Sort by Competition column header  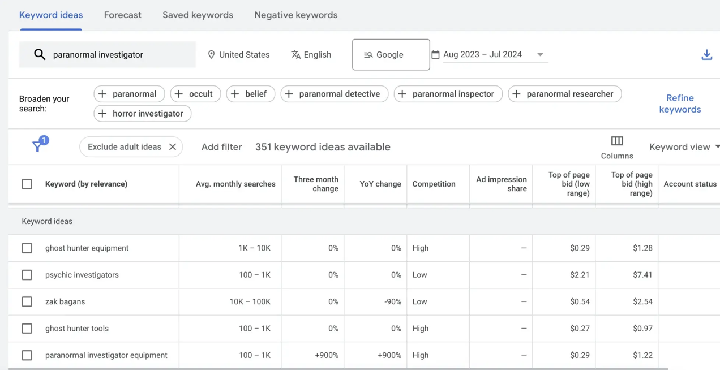pos(434,184)
